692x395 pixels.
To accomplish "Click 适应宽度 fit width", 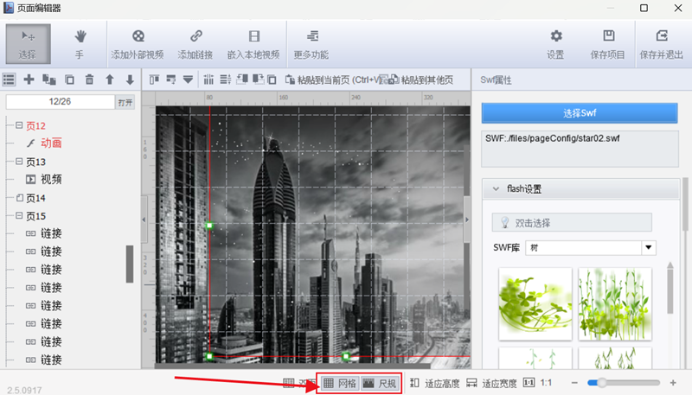I will coord(491,383).
